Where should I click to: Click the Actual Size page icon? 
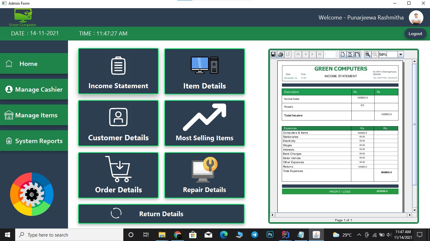(342, 54)
